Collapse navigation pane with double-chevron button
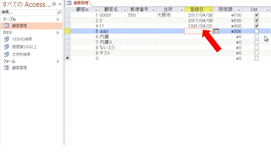271x152 pixels. pyautogui.click(x=60, y=4)
